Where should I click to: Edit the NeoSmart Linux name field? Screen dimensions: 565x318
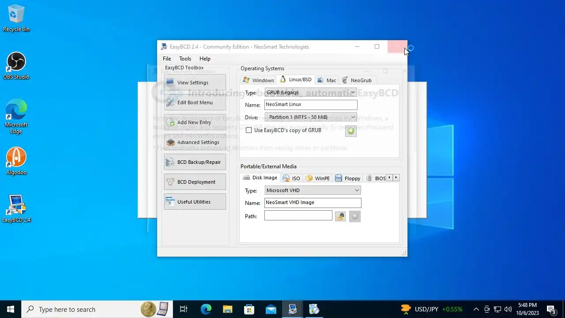click(311, 105)
